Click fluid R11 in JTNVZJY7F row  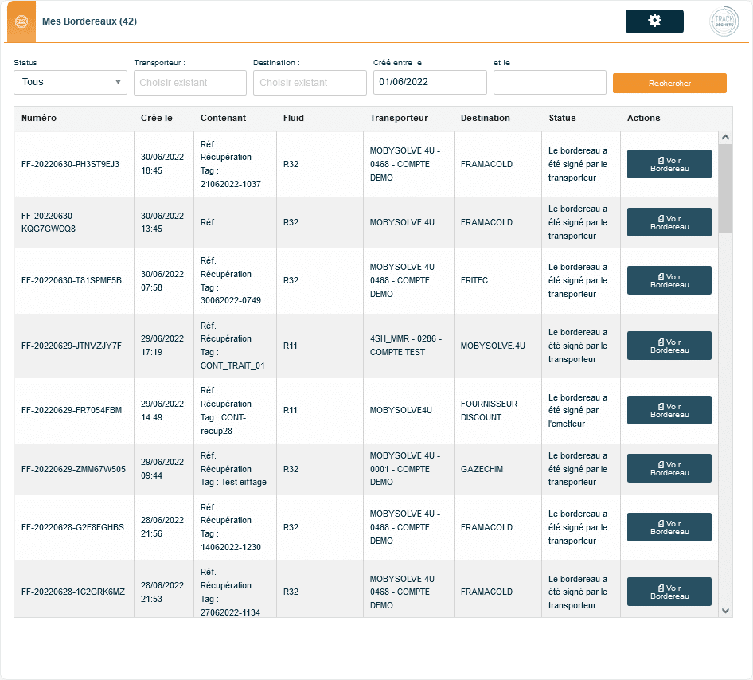coord(290,346)
